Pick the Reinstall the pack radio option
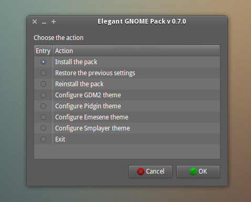 coord(43,84)
